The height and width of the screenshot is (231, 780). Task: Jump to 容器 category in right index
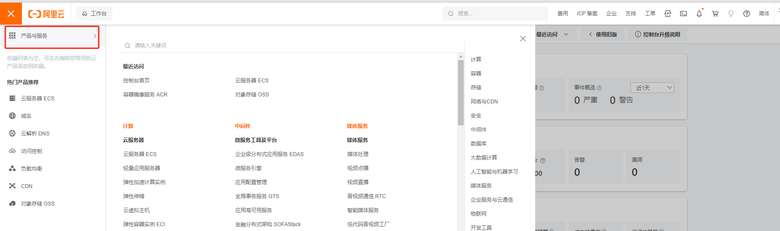[476, 73]
